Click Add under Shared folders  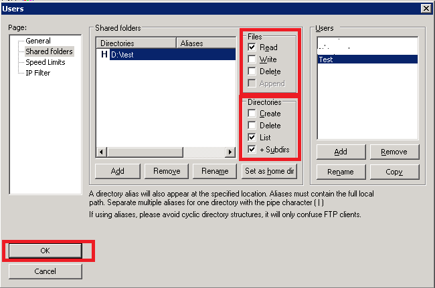coord(118,171)
